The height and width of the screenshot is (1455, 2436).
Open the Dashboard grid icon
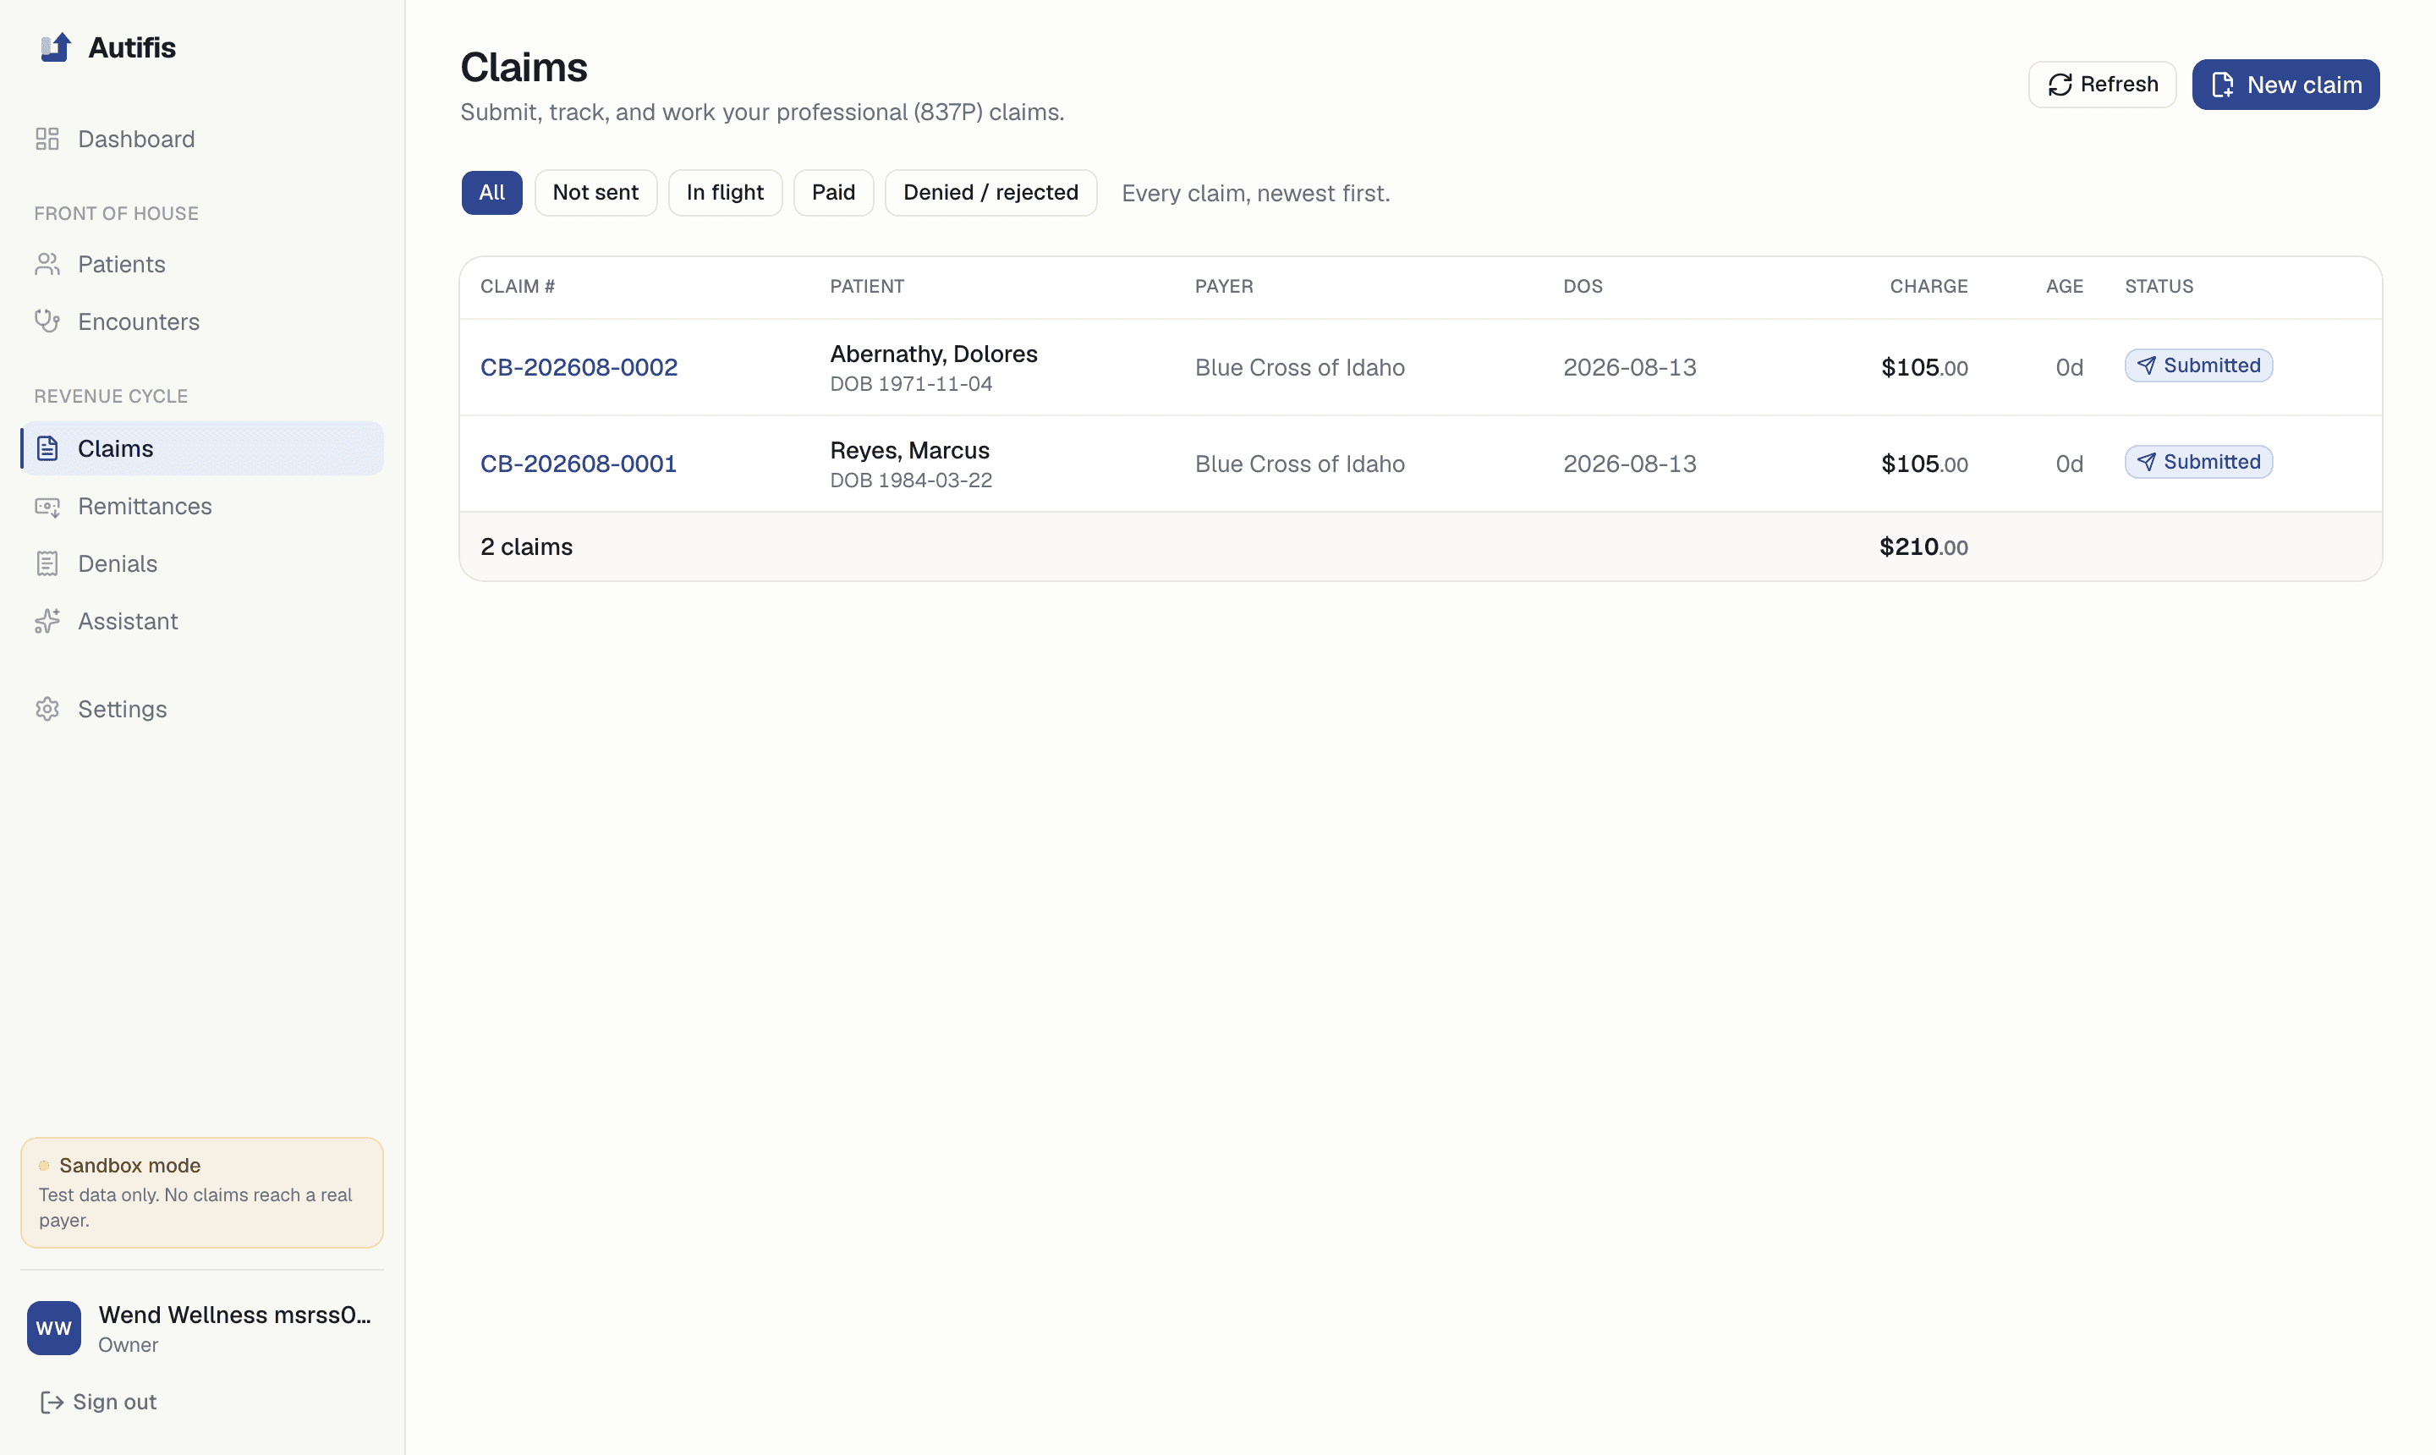coord(47,140)
